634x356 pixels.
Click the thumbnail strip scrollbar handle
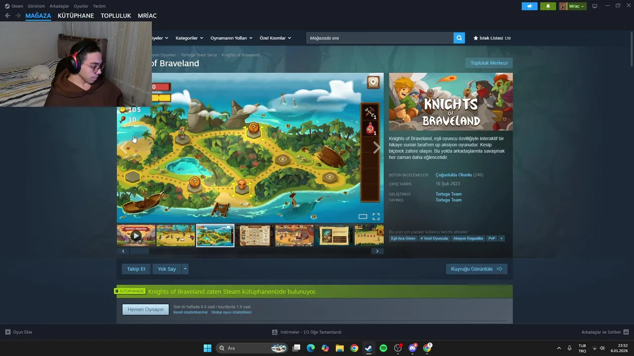[x=139, y=251]
